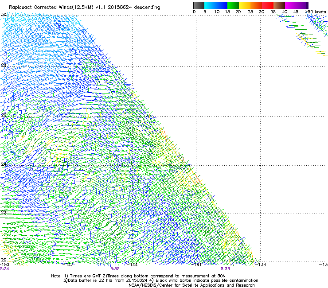Click the latitude label '28'

tap(4, 65)
